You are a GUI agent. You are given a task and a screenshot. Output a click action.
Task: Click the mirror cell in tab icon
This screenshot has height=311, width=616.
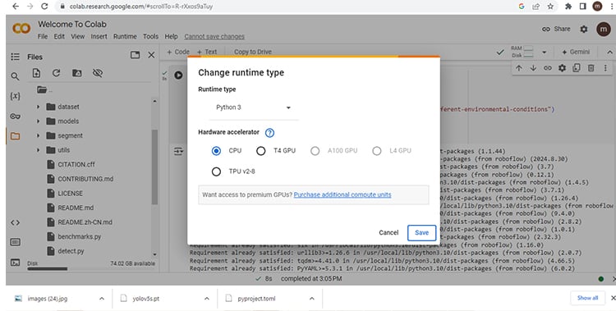click(x=577, y=68)
